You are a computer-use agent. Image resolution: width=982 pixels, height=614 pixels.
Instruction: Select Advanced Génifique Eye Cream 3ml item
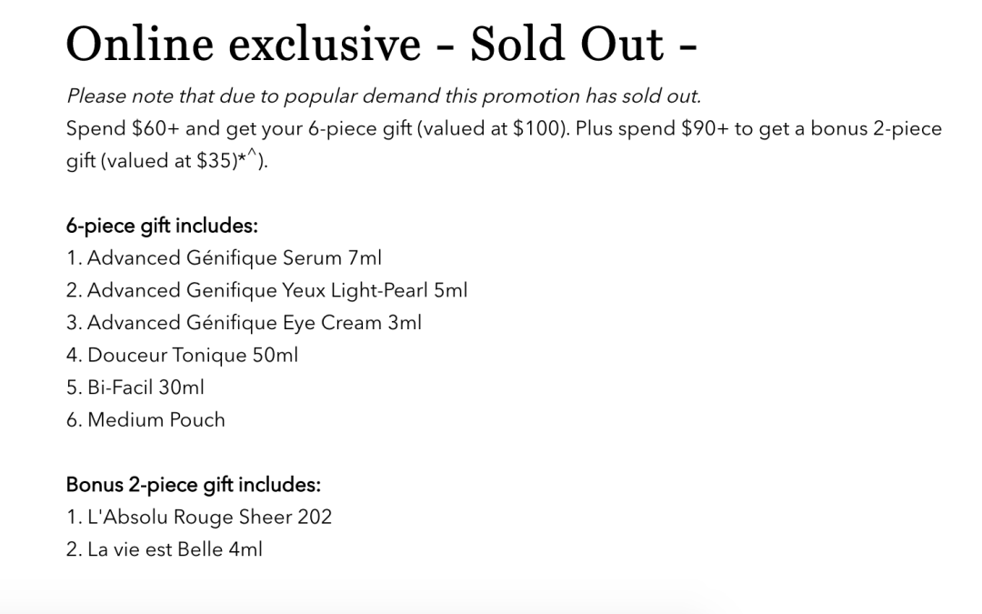click(x=244, y=323)
